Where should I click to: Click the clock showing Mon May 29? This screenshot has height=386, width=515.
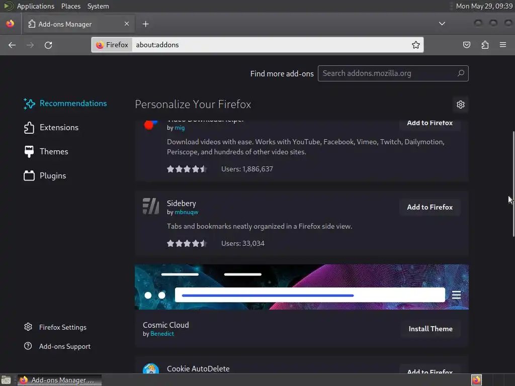[x=484, y=6]
